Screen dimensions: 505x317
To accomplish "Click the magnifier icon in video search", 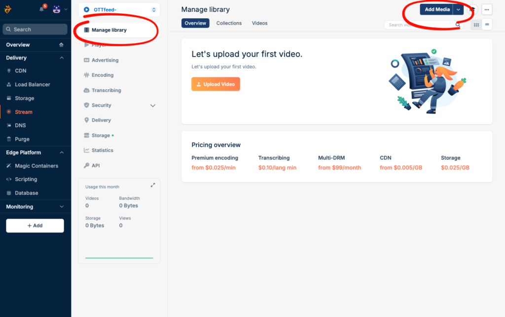I will point(458,25).
